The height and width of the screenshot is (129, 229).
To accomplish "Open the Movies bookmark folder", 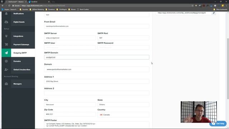I will point(72,9).
